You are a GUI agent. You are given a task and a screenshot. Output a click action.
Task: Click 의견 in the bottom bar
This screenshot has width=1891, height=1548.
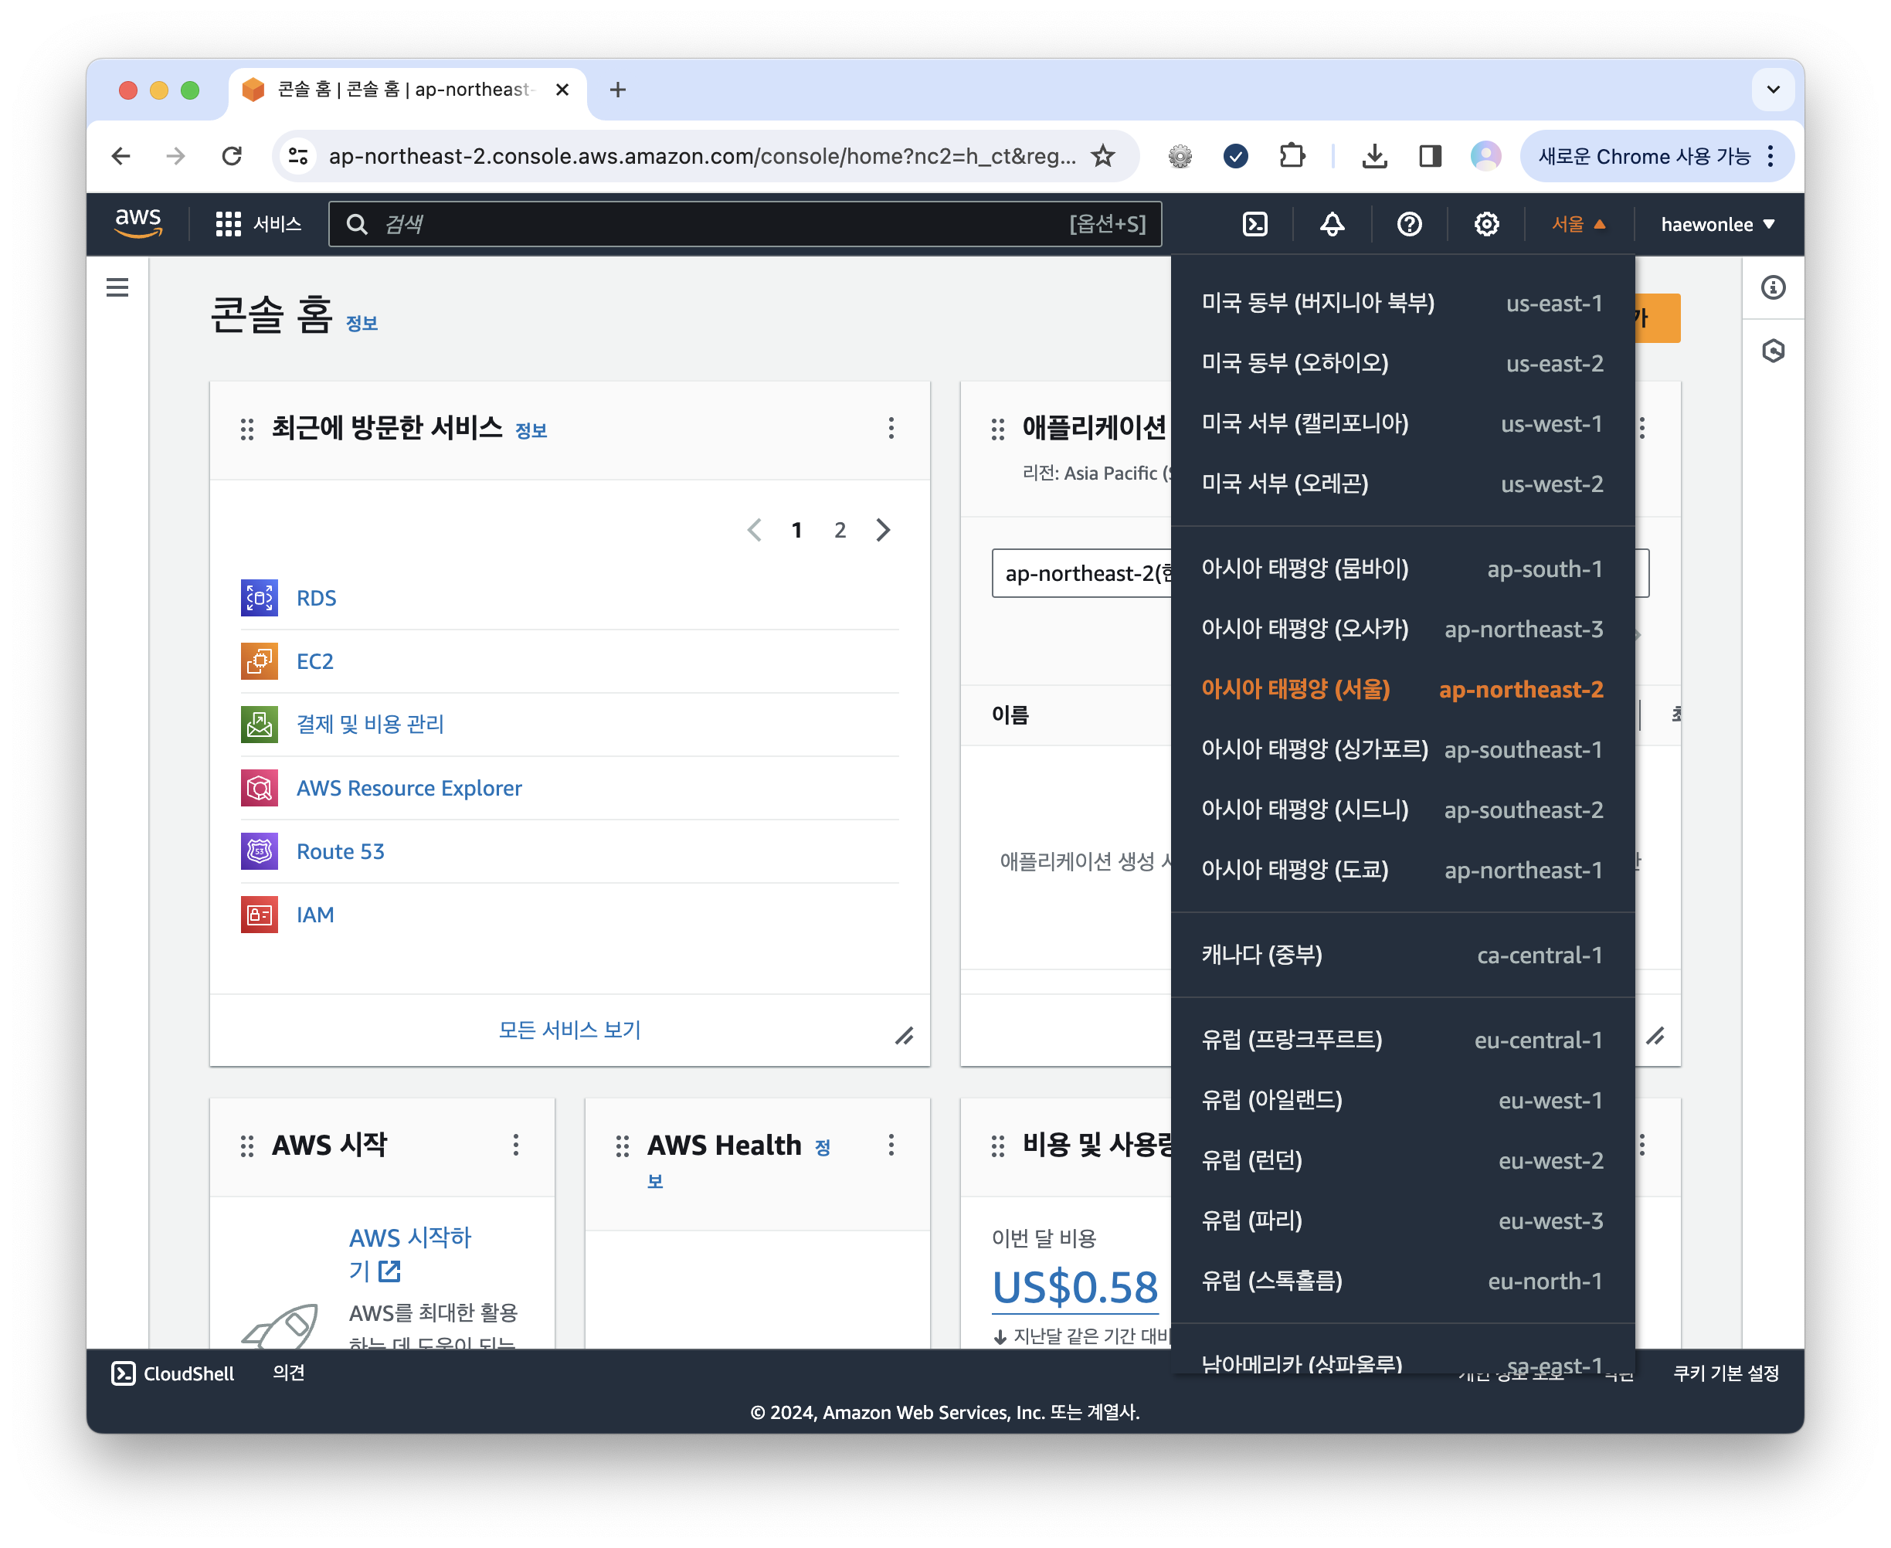(x=287, y=1373)
